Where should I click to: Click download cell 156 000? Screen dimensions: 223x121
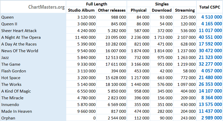pos(165,98)
